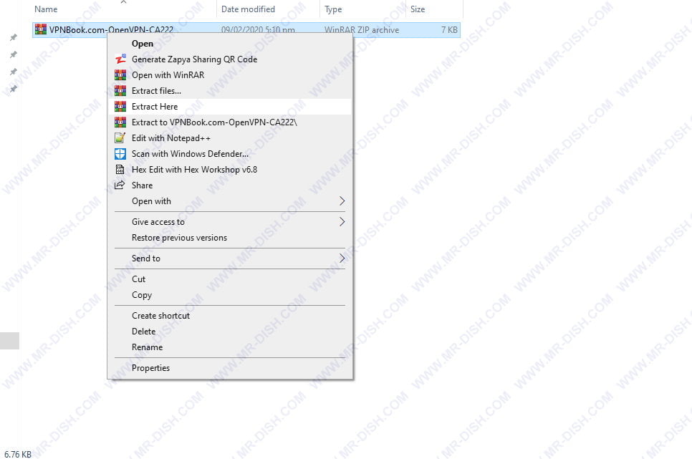The image size is (692, 459).
Task: Select Delete from the context menu
Action: coord(143,332)
